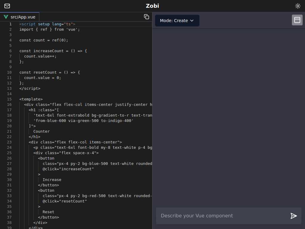305x229 pixels.
Task: Focus the Describe your Vue component field
Action: 223,216
